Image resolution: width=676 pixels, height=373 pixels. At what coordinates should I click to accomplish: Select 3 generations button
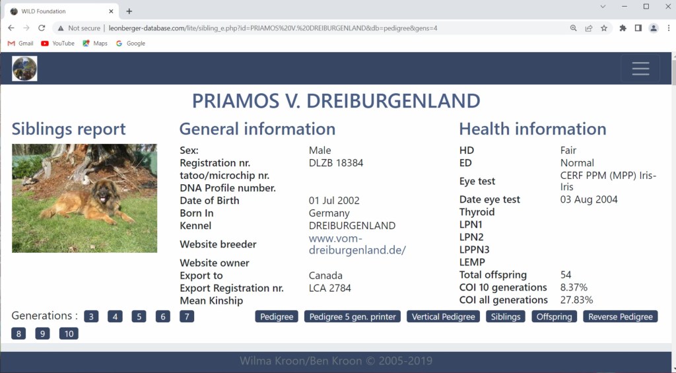pyautogui.click(x=91, y=316)
